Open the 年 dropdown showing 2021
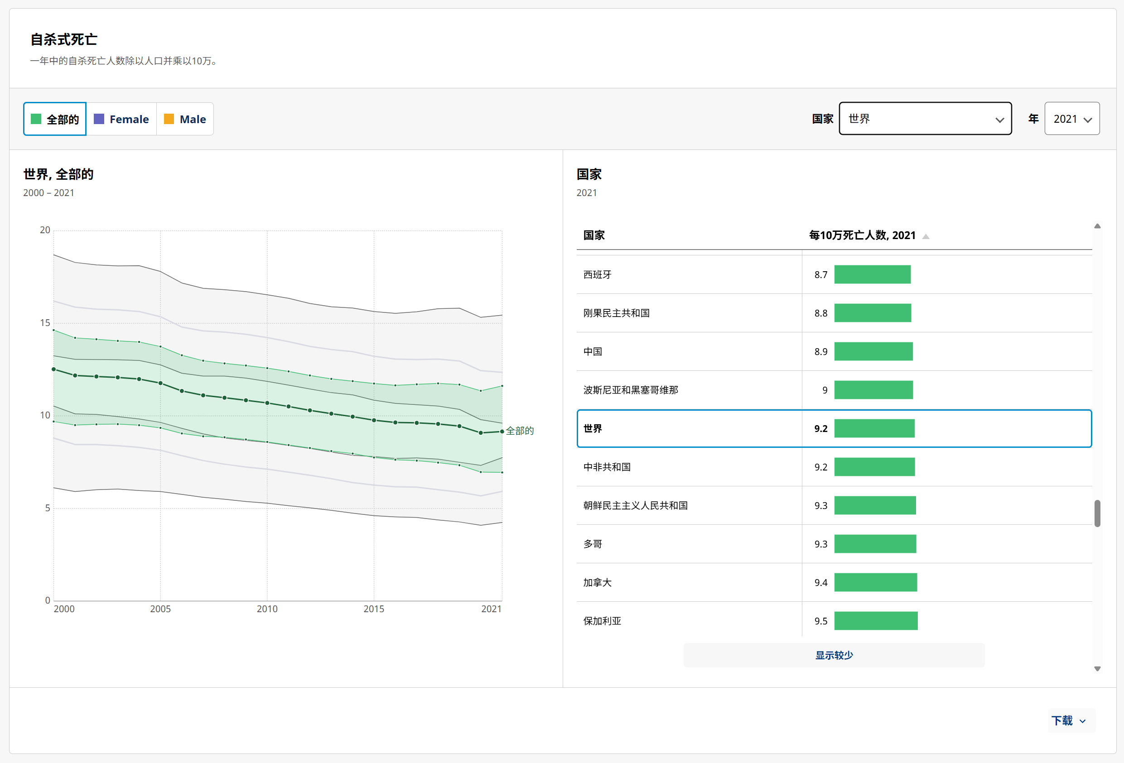 click(1072, 119)
